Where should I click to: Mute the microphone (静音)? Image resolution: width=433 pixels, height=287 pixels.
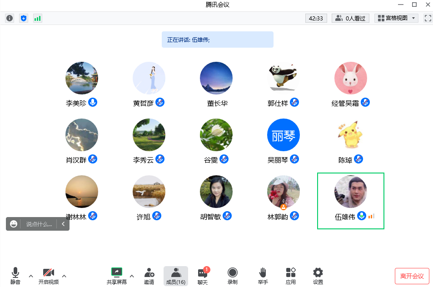[15, 276]
